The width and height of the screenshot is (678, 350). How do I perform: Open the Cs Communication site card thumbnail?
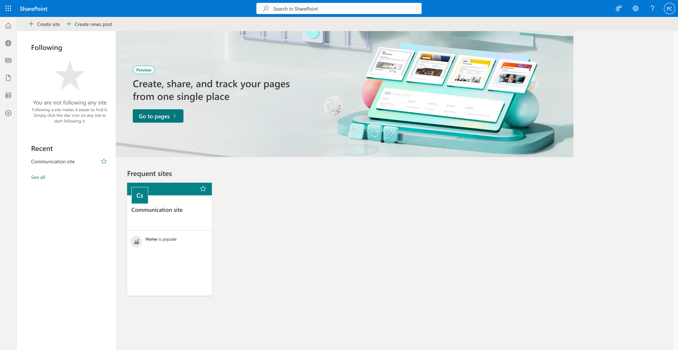(x=140, y=195)
